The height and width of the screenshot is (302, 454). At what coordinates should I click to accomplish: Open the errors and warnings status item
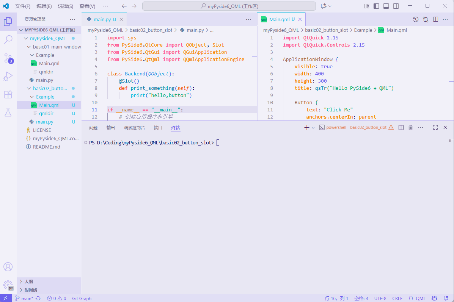pos(57,298)
